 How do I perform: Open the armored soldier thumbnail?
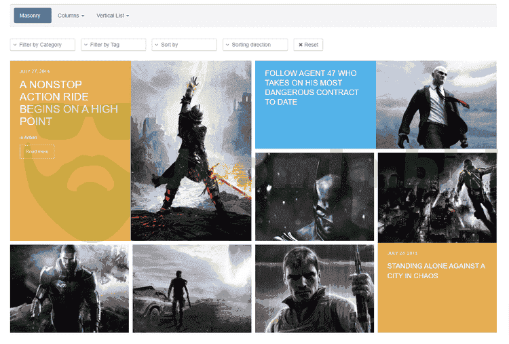[x=69, y=288]
